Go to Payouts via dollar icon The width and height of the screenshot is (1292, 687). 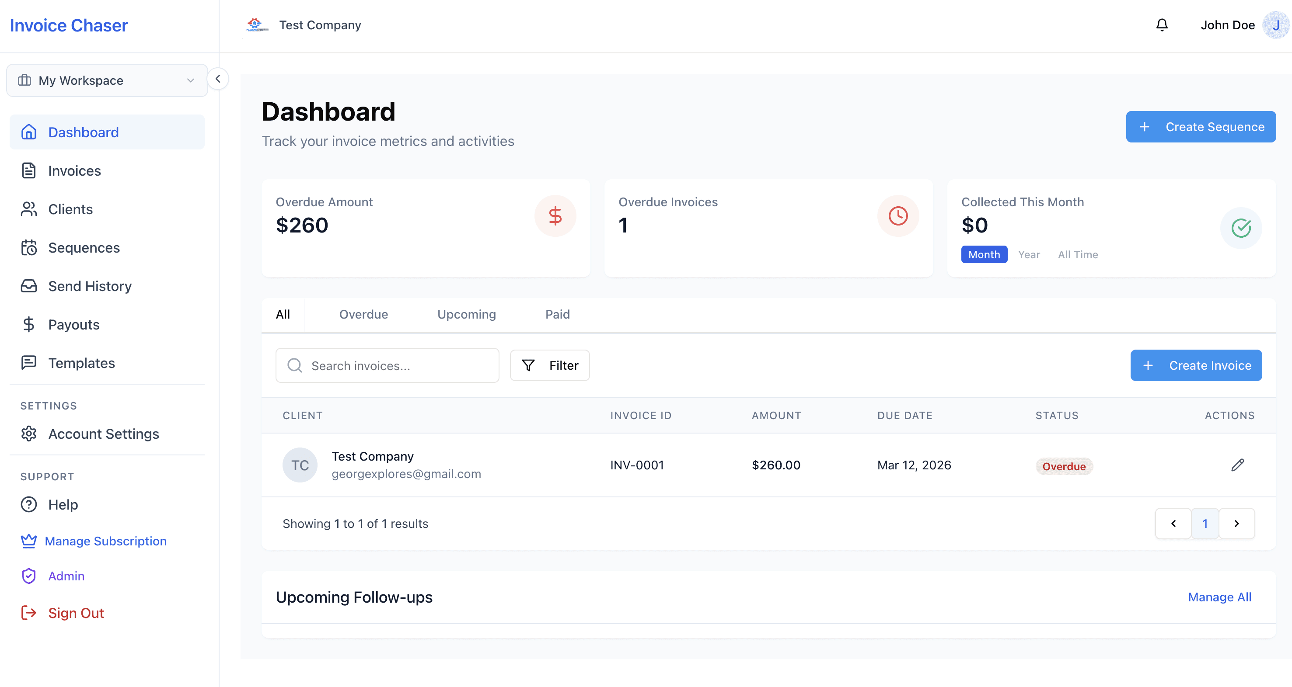[29, 325]
